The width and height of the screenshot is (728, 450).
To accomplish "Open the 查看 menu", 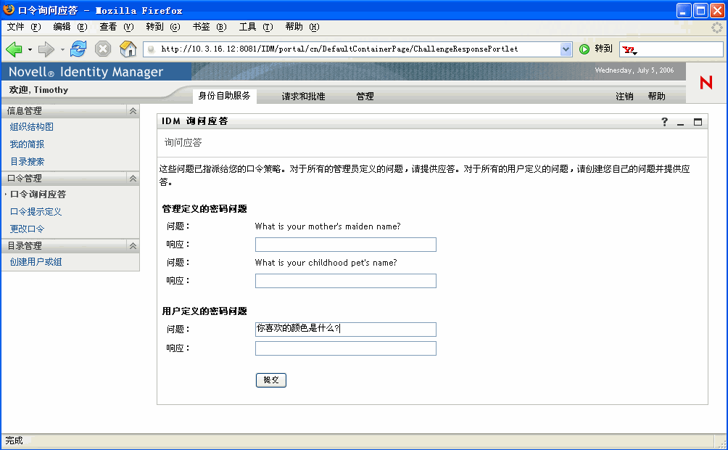I will [x=117, y=27].
